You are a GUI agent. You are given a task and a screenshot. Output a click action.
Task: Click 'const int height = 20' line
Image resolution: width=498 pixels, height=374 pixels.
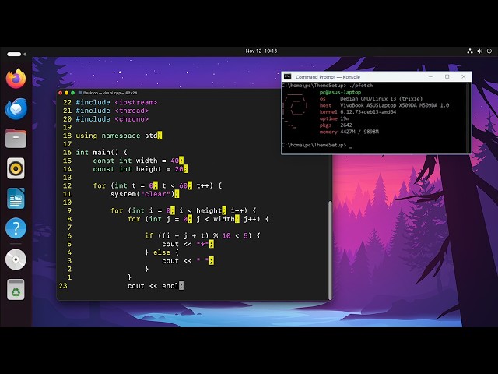[140, 169]
